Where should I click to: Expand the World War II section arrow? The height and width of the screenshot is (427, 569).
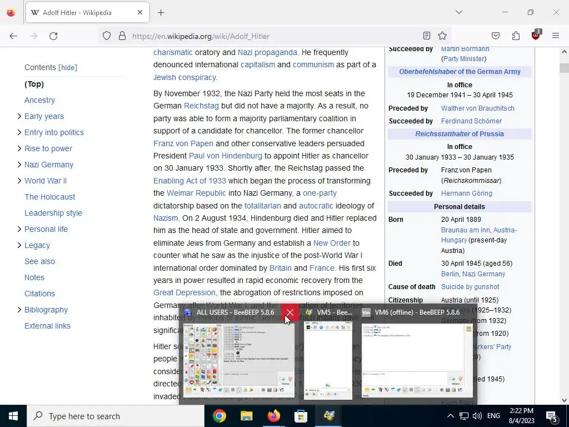point(19,181)
